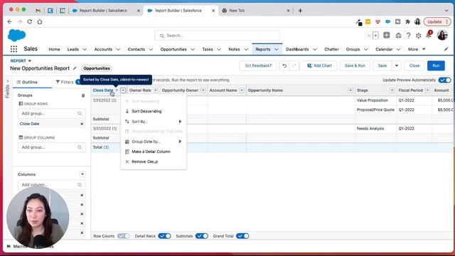Open the Salesforce Help question mark
Image resolution: width=455 pixels, height=256 pixels.
[x=408, y=36]
